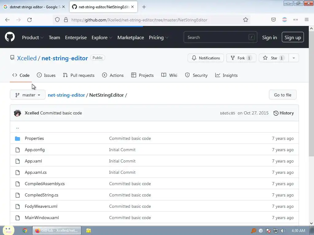
Task: Click the file icon beside MainWindow.xaml
Action: (17, 218)
